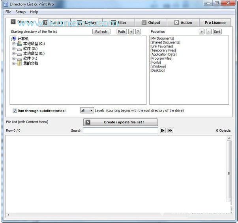This screenshot has height=223, width=238.
Task: Click the number 2 icon on the second tab
Action: pos(45,23)
